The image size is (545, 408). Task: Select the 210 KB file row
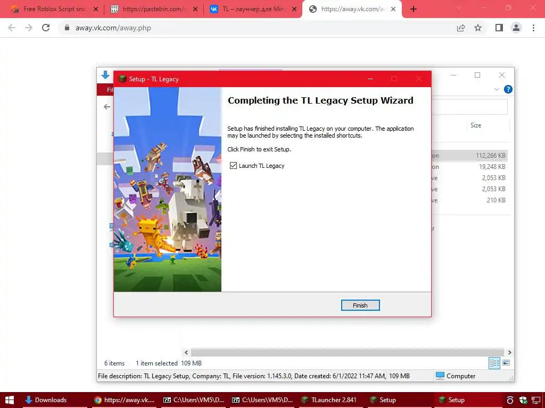[469, 200]
